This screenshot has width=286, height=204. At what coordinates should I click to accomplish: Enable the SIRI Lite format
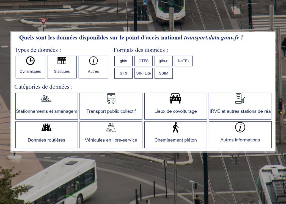144,73
